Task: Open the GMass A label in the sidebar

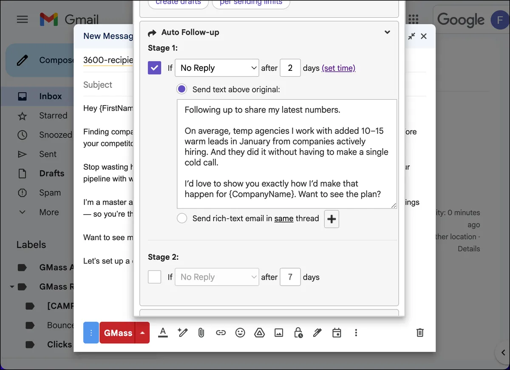Action: point(56,267)
